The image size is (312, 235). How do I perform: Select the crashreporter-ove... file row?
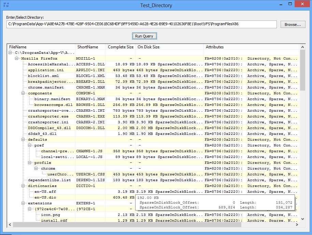click(52, 110)
